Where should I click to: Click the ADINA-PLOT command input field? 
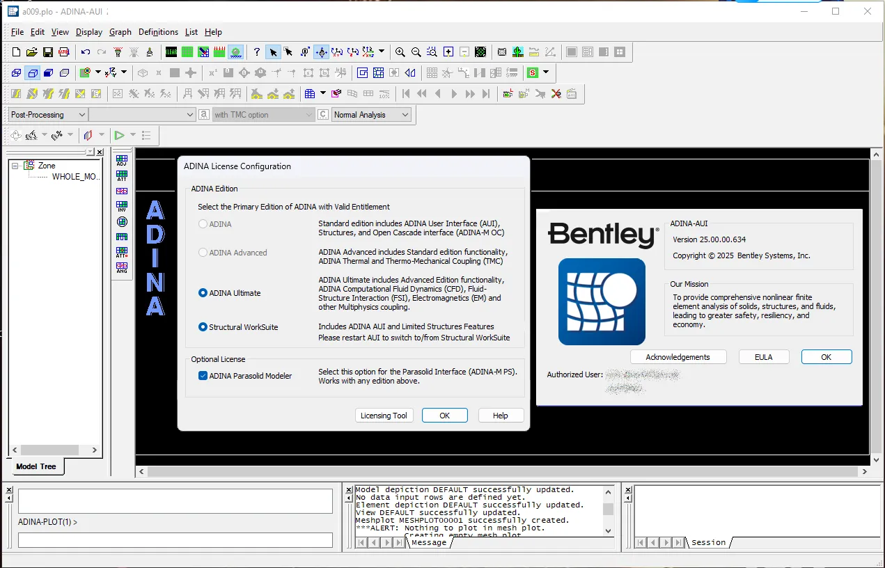point(175,540)
